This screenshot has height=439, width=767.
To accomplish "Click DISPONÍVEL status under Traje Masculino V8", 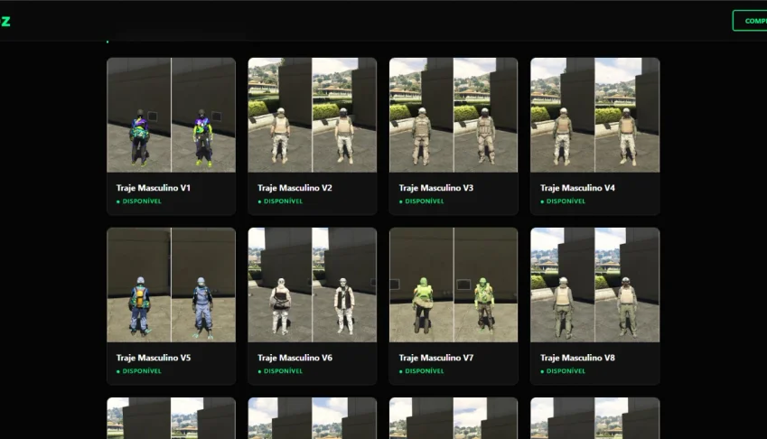I will [x=563, y=371].
